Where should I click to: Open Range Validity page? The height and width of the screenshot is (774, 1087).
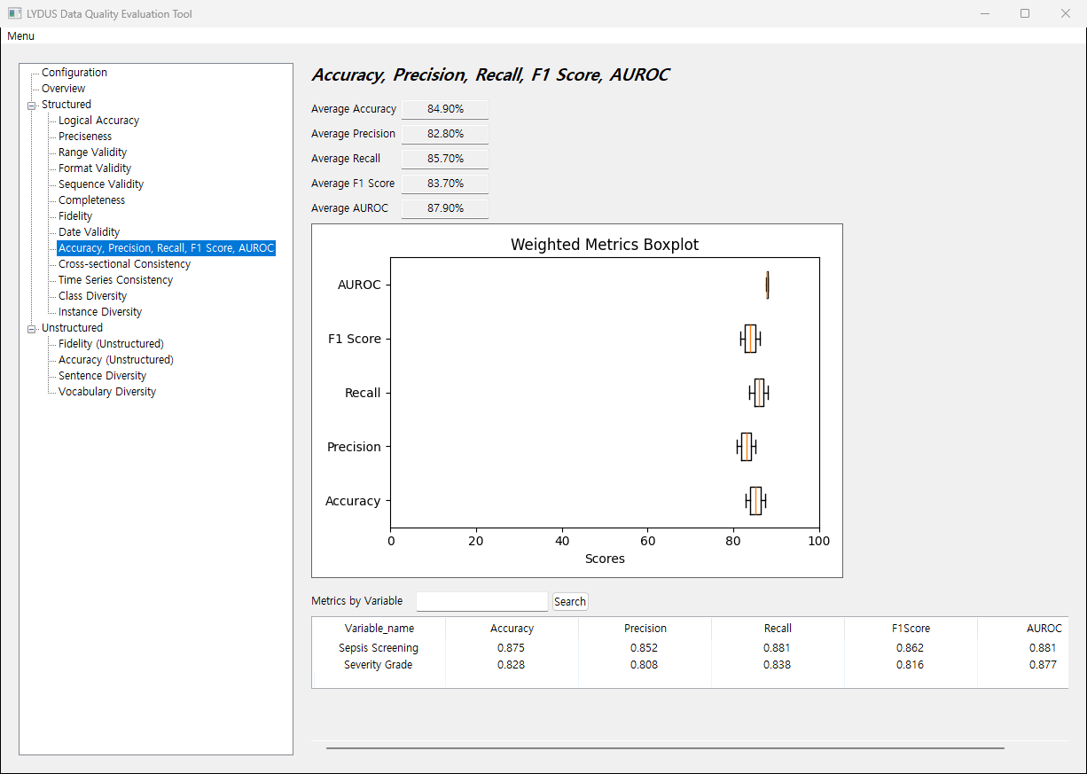tap(93, 152)
